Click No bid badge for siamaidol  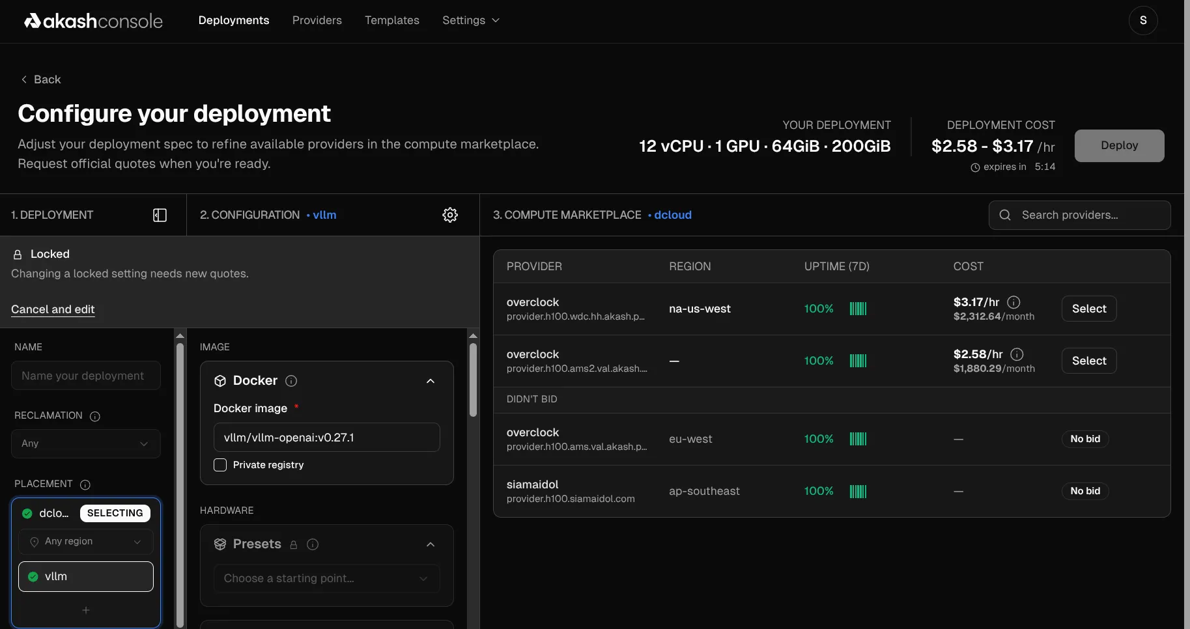[x=1085, y=491]
